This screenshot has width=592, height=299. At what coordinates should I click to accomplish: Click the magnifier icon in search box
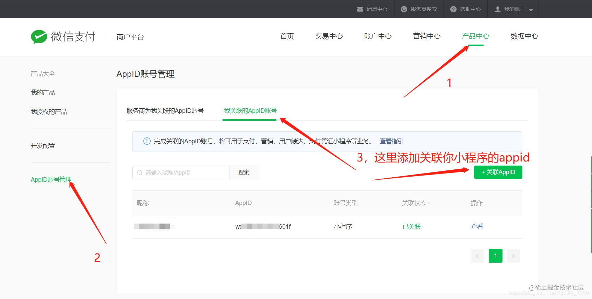coord(140,172)
